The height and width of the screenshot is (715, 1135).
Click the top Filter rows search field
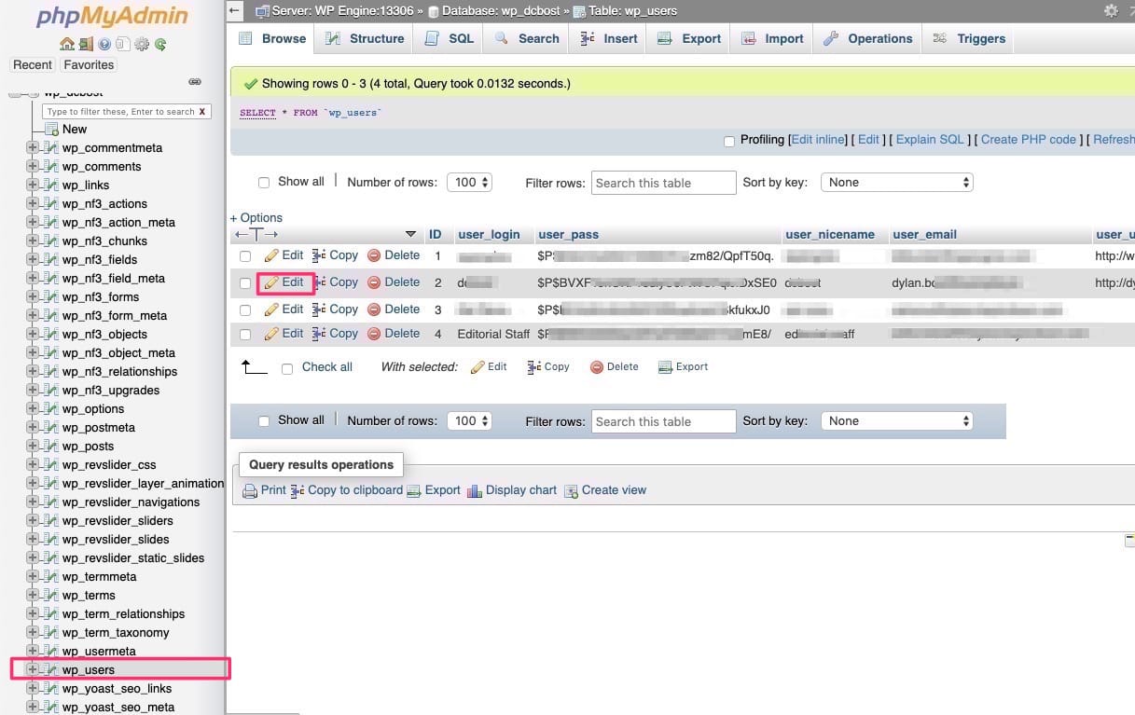click(663, 183)
